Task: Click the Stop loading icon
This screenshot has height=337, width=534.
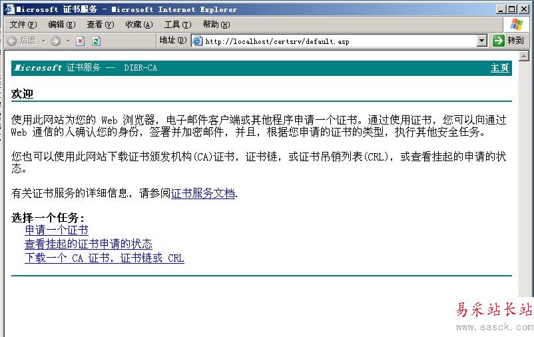Action: pos(81,41)
